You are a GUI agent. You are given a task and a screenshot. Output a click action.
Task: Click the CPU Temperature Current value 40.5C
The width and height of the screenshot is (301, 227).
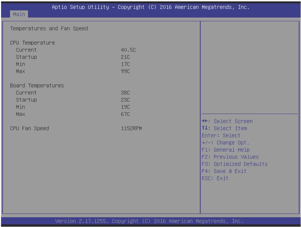(x=128, y=50)
